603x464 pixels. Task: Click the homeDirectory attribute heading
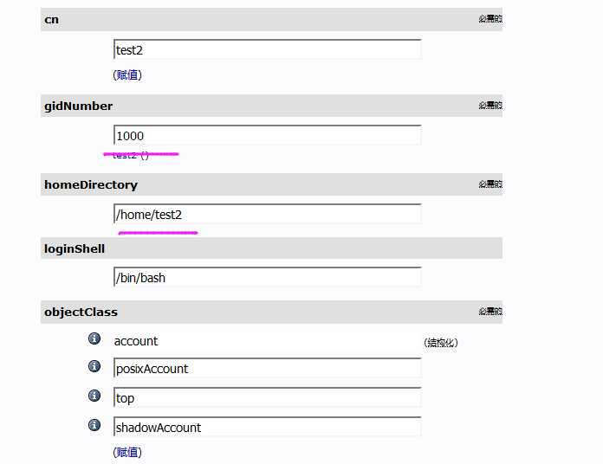point(91,184)
